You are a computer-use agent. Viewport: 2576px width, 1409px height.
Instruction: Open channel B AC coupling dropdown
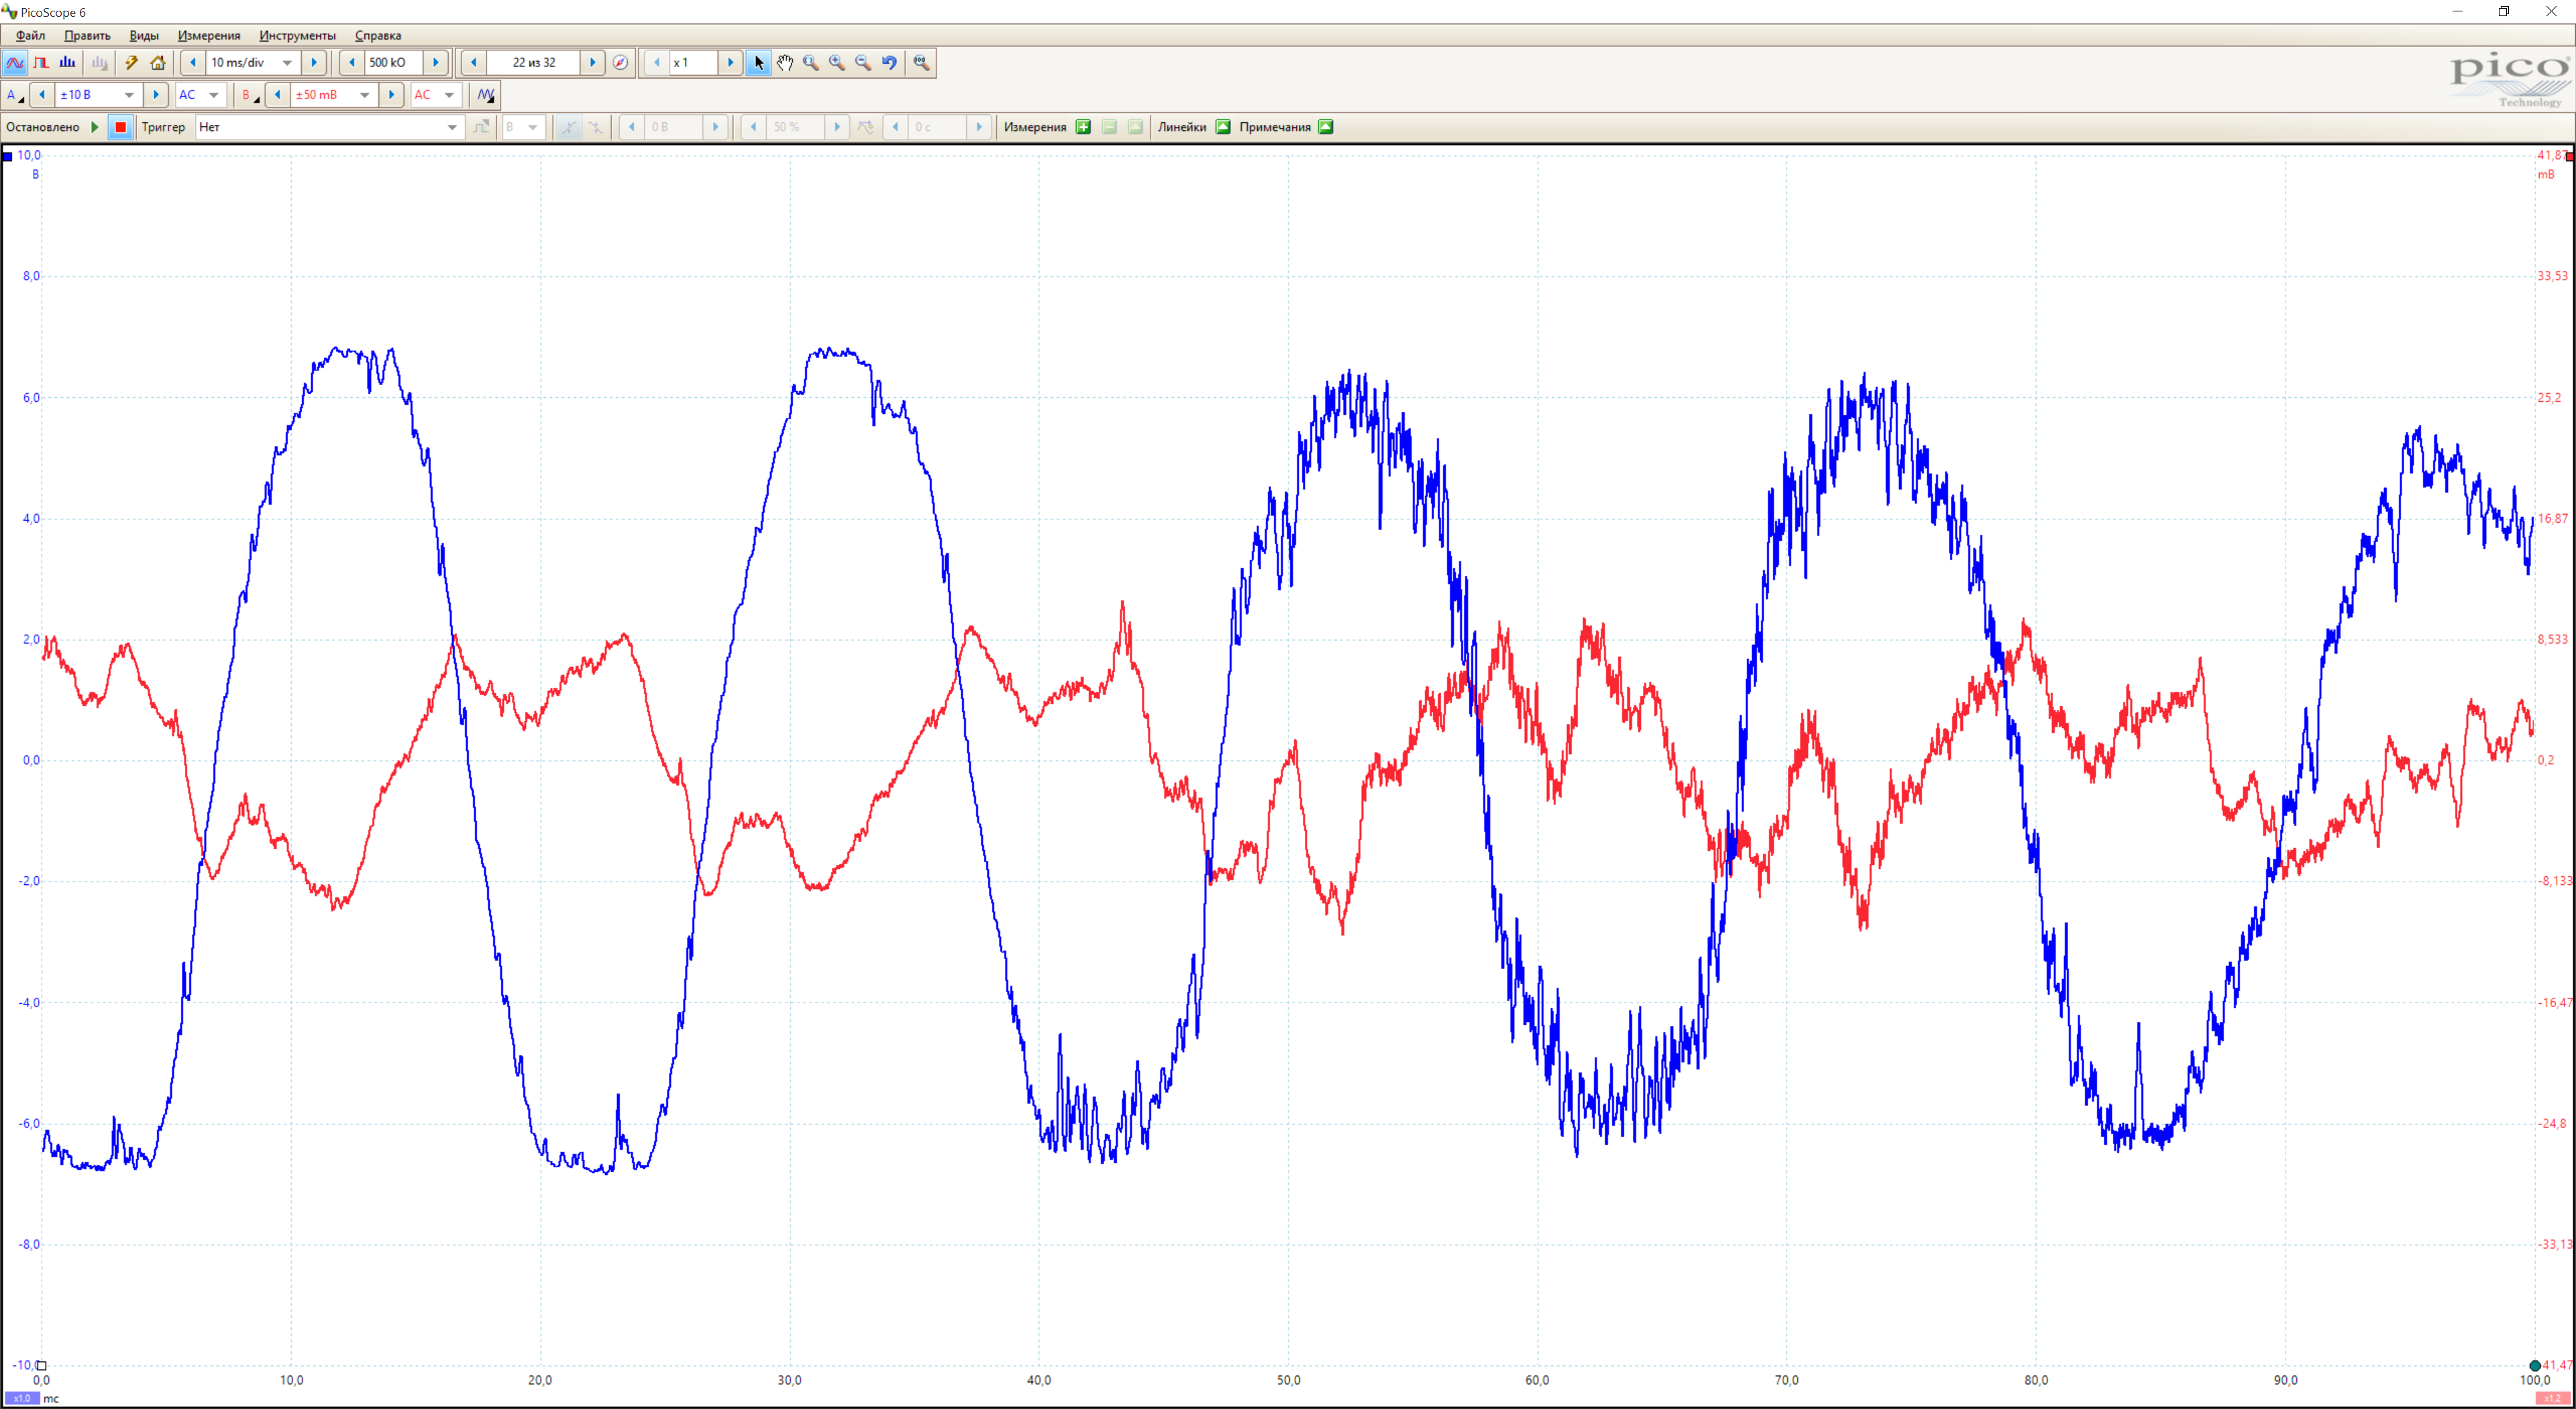coord(449,95)
